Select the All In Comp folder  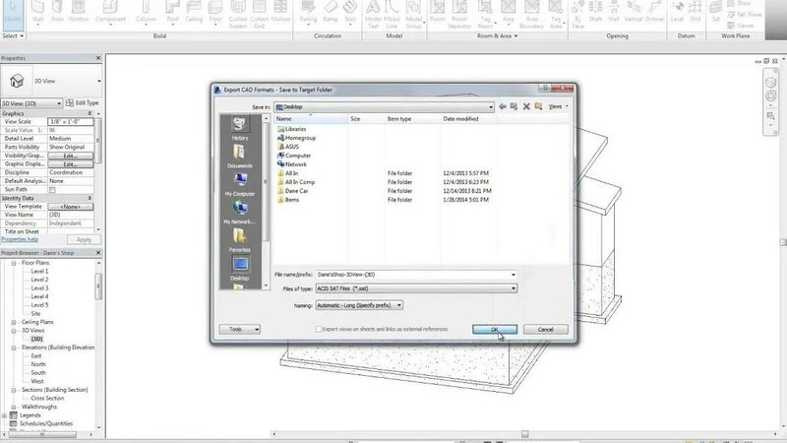(x=300, y=182)
